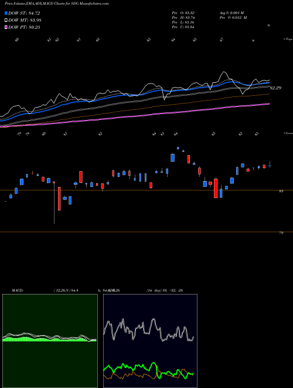Select the DOW PT 80.25 label

point(24,27)
